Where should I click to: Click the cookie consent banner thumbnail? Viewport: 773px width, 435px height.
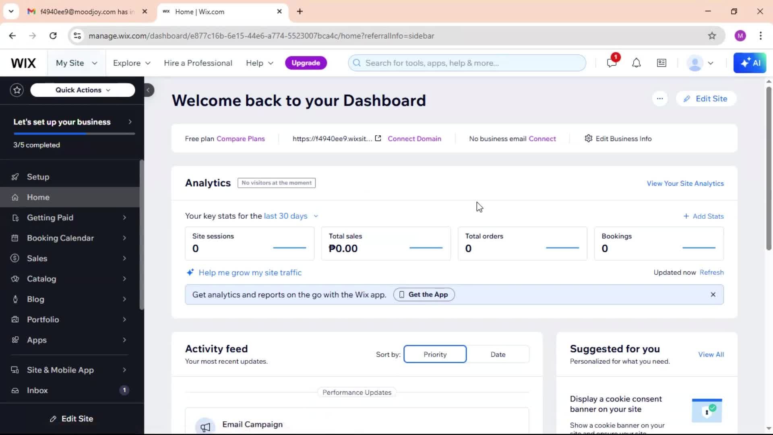click(x=707, y=410)
